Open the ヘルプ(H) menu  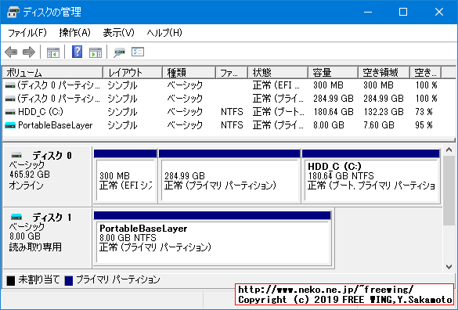164,33
